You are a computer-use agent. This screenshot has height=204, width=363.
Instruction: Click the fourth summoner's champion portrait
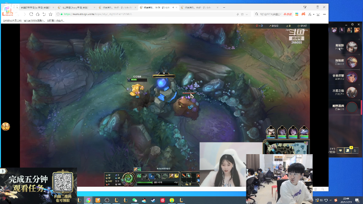tap(352, 92)
